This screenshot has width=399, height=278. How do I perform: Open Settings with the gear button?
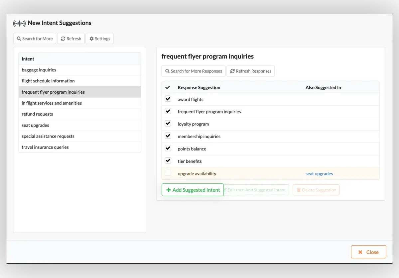99,39
